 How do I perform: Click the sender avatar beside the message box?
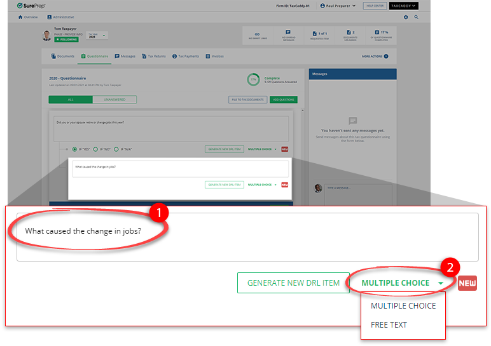318,188
